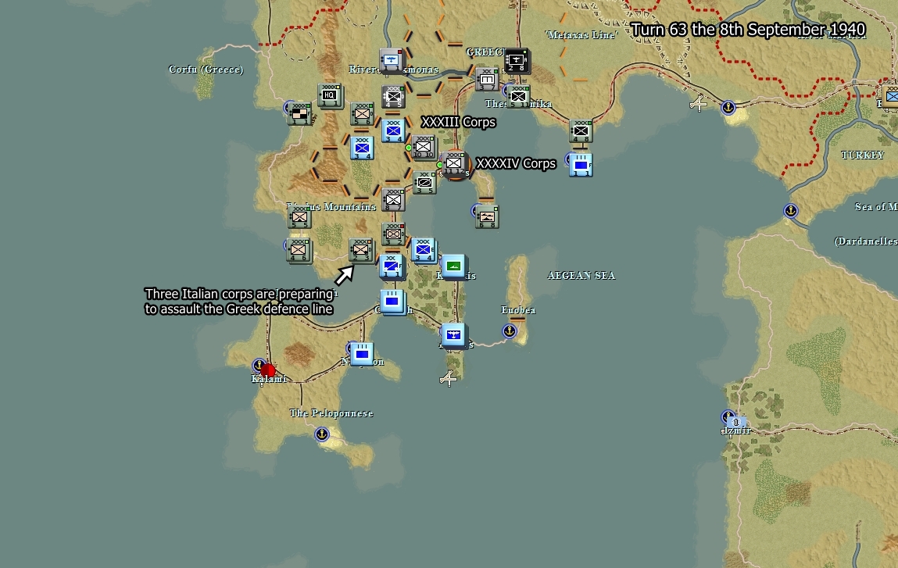Image resolution: width=898 pixels, height=568 pixels.
Task: Click the small unit marker at Izmir
Action: pos(736,423)
